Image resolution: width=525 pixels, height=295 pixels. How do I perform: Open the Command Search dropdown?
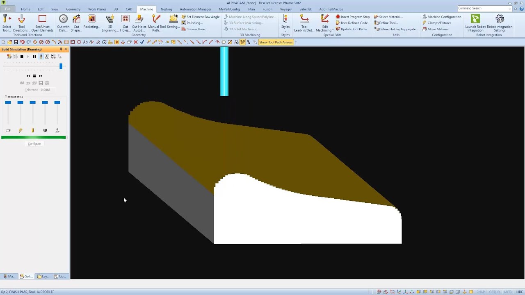[510, 8]
